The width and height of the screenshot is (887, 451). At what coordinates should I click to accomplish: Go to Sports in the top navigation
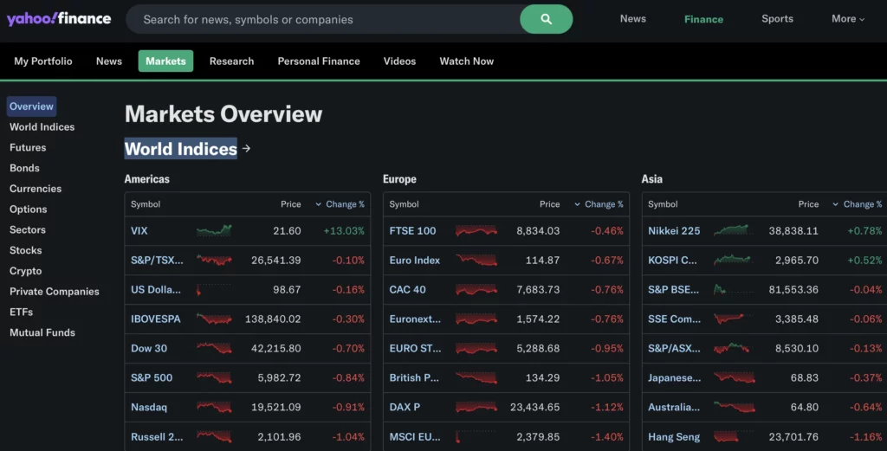[x=777, y=19]
